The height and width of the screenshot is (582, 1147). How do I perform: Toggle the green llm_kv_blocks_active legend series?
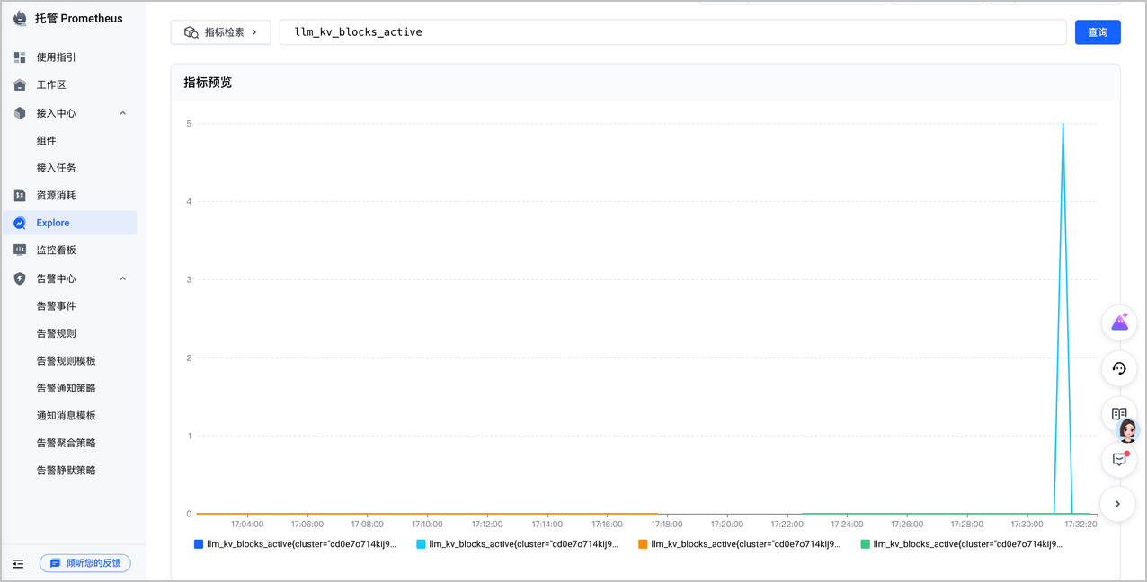click(962, 544)
